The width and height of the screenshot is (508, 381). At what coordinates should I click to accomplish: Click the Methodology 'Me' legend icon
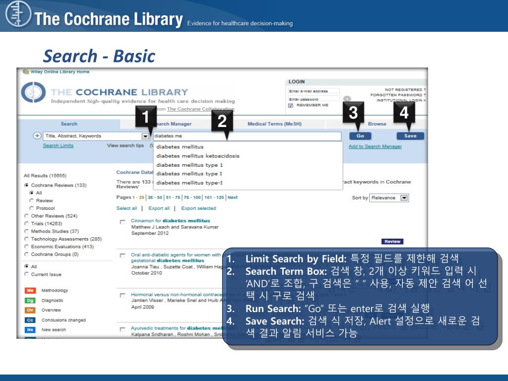point(30,291)
